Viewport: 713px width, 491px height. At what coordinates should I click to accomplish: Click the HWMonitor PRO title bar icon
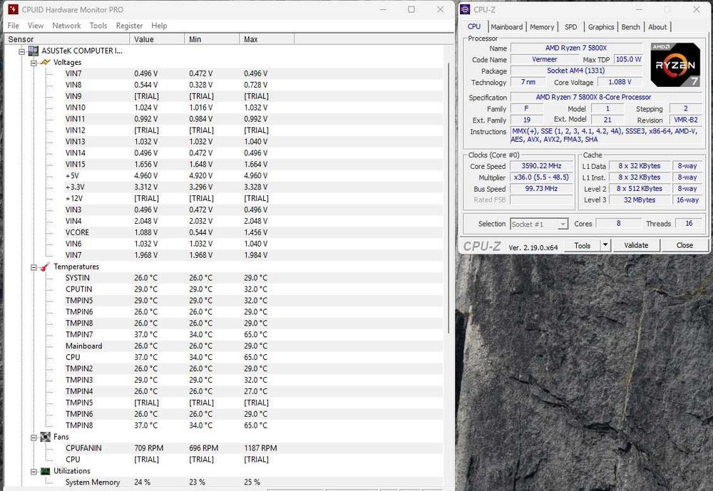12,10
